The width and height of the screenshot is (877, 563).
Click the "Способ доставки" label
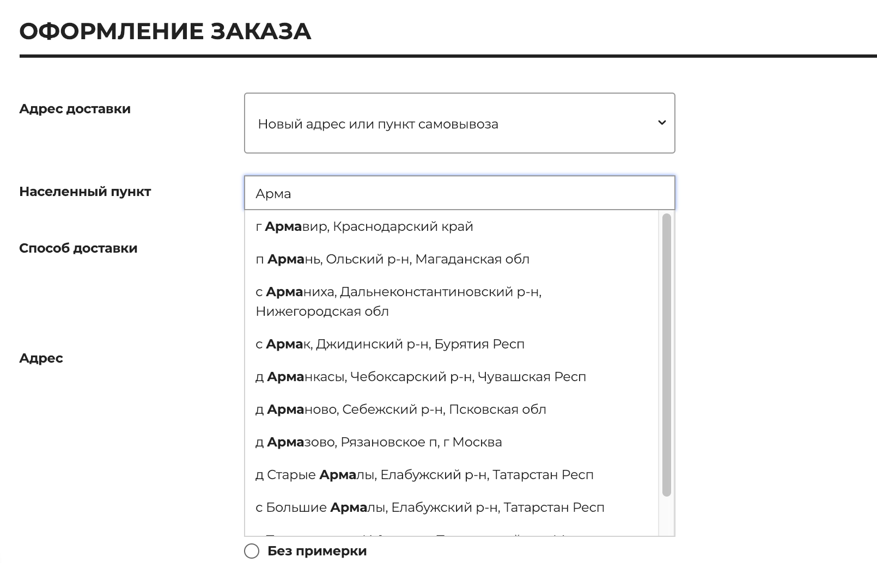78,248
